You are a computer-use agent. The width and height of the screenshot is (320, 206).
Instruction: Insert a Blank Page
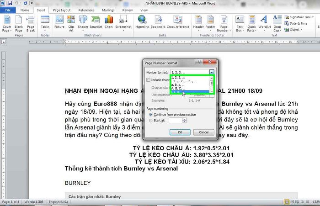[19, 24]
